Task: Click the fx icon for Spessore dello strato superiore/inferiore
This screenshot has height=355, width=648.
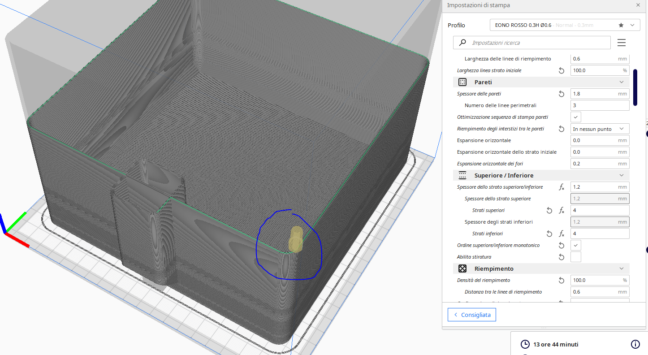Action: click(x=562, y=187)
